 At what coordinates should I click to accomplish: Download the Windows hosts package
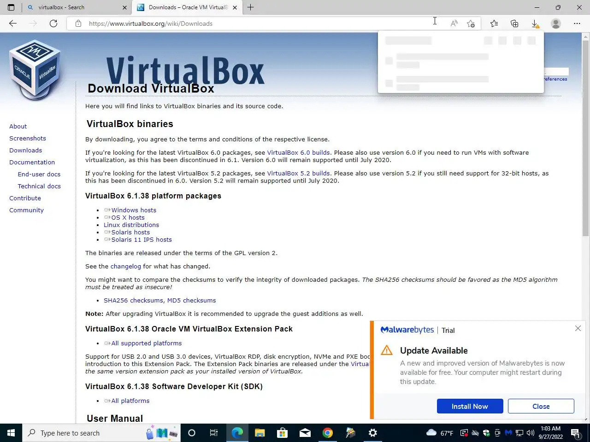click(134, 210)
